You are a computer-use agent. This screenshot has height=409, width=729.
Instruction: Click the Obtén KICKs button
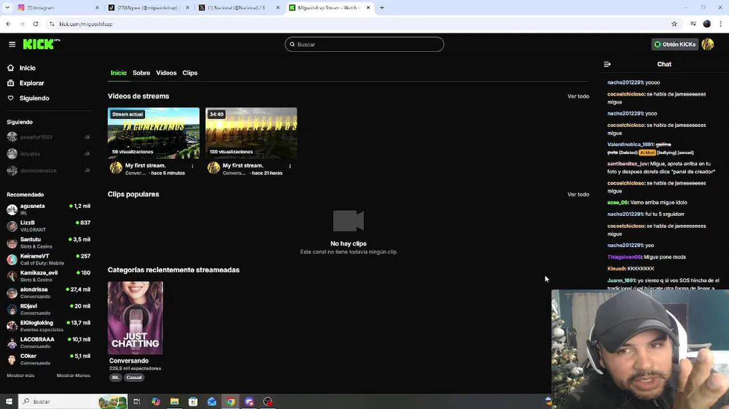(674, 44)
